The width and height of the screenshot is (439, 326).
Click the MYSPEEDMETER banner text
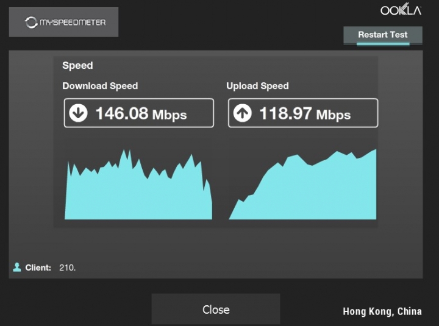[x=73, y=23]
